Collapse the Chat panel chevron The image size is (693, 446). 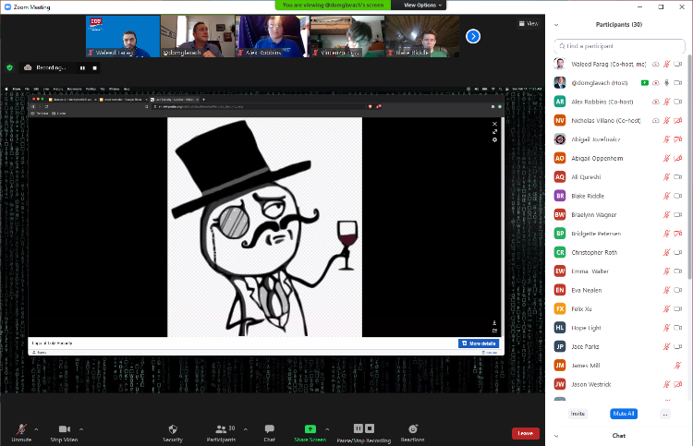[x=556, y=436]
